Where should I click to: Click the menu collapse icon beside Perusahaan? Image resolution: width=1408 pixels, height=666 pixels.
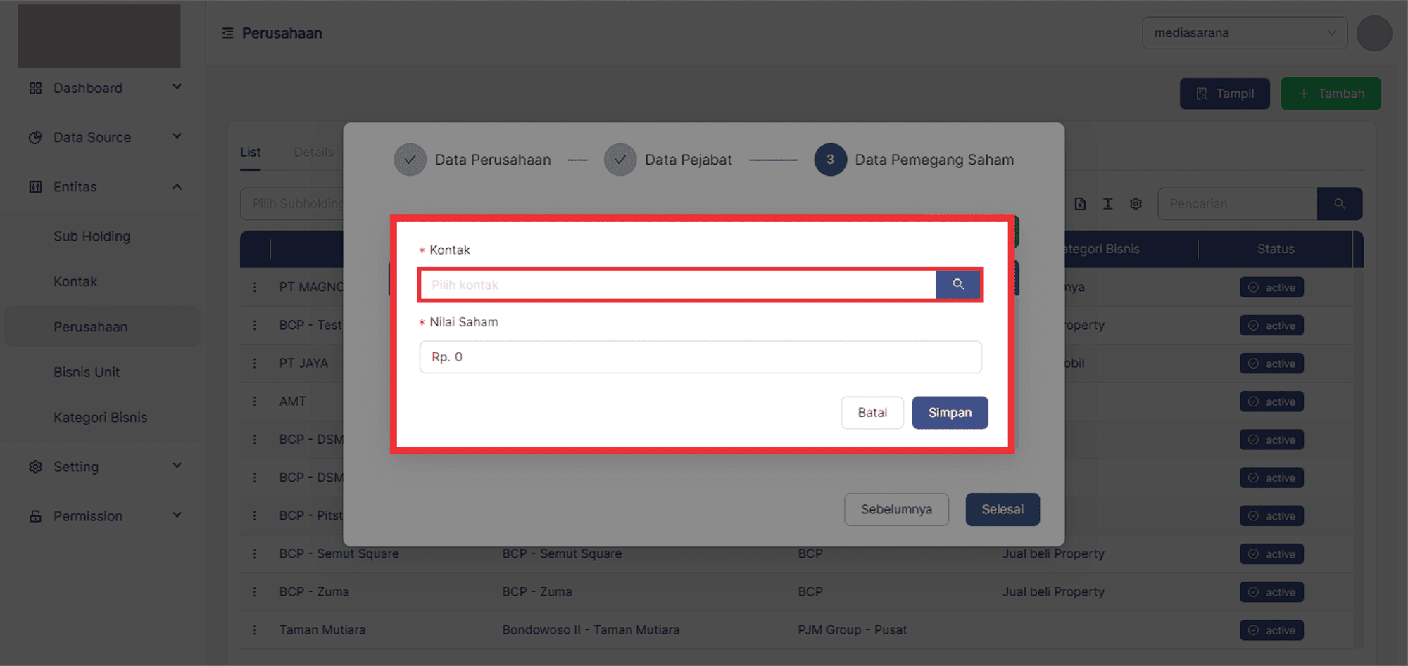(x=227, y=33)
